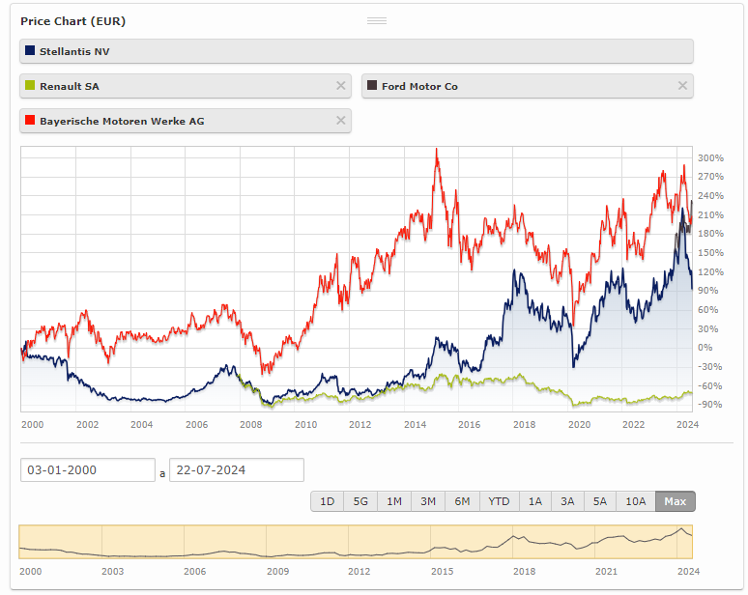The width and height of the screenshot is (748, 595).
Task: Set range to 1M
Action: (394, 501)
